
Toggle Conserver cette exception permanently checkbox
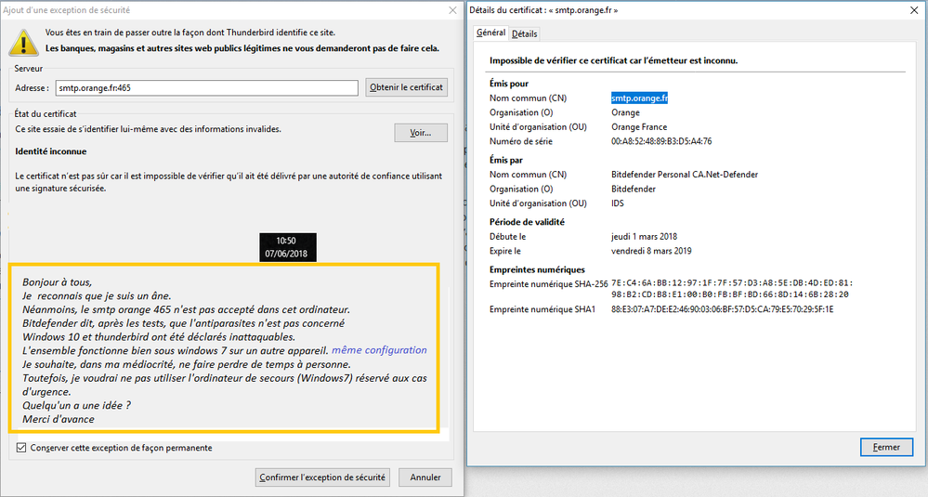(21, 448)
